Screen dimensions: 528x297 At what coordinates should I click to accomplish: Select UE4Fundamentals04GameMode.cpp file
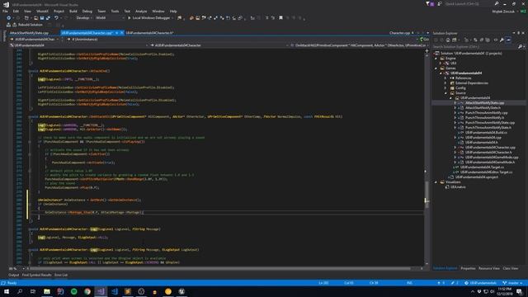(492, 158)
